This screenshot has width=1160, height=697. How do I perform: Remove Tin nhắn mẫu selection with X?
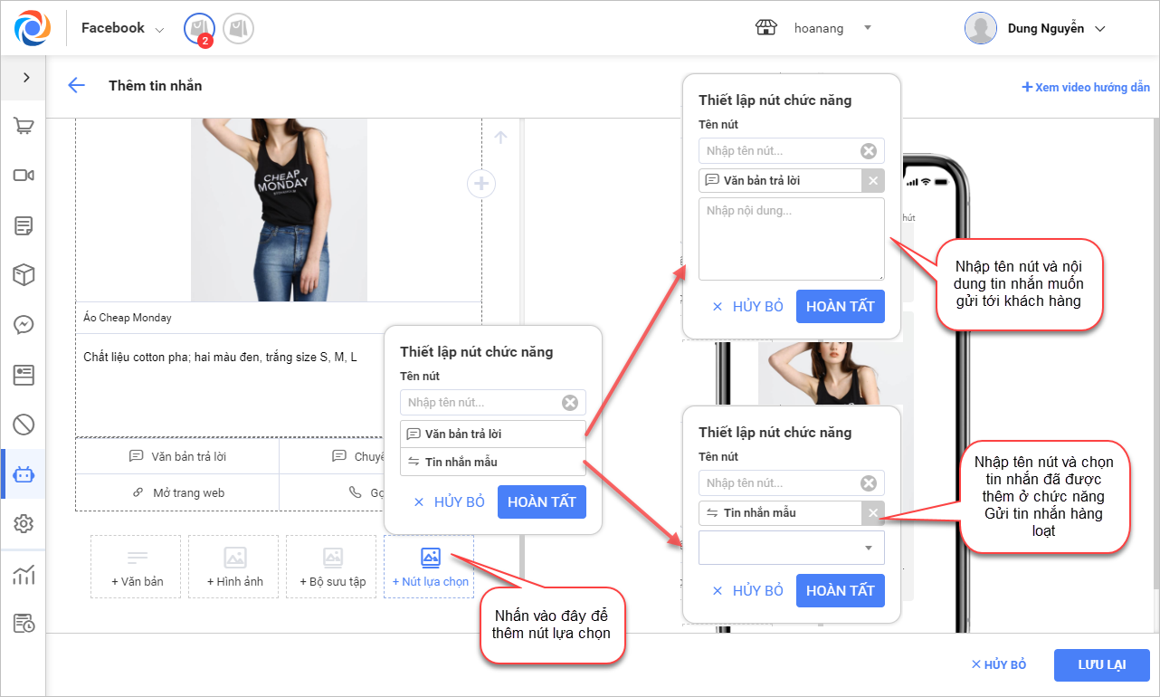tap(873, 513)
